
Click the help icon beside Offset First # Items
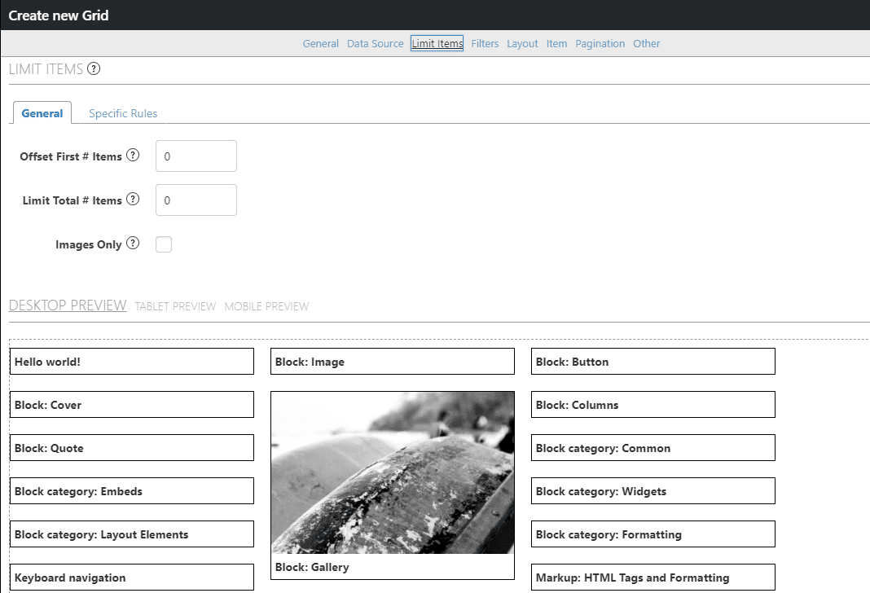tap(133, 155)
